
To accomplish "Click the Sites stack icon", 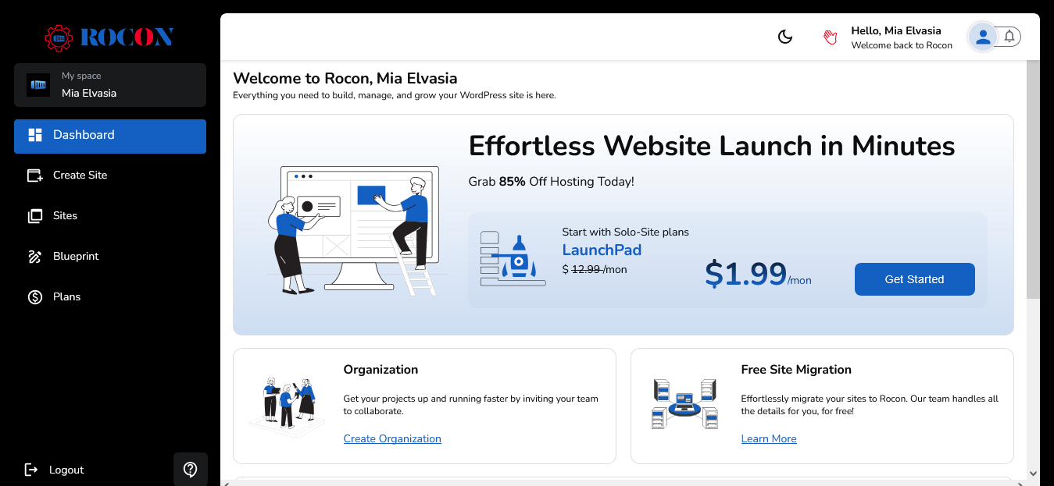I will click(35, 216).
